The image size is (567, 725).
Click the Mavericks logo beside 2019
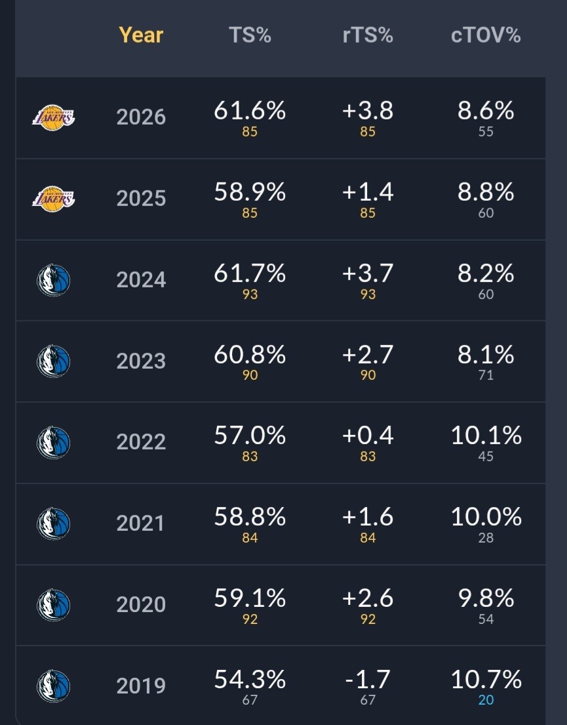(53, 686)
